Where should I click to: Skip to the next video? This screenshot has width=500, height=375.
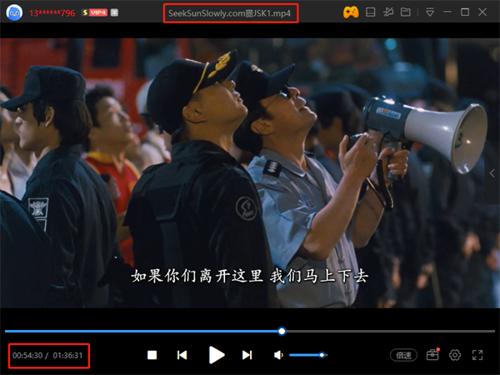[247, 355]
